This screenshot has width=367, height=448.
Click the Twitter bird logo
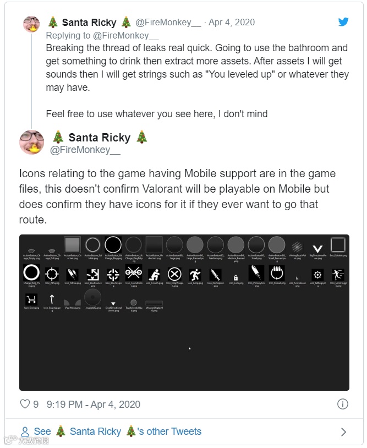[x=343, y=22]
